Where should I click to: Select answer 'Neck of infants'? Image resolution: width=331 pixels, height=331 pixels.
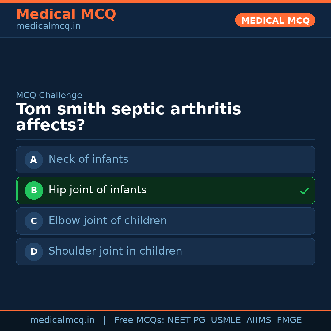click(x=88, y=159)
